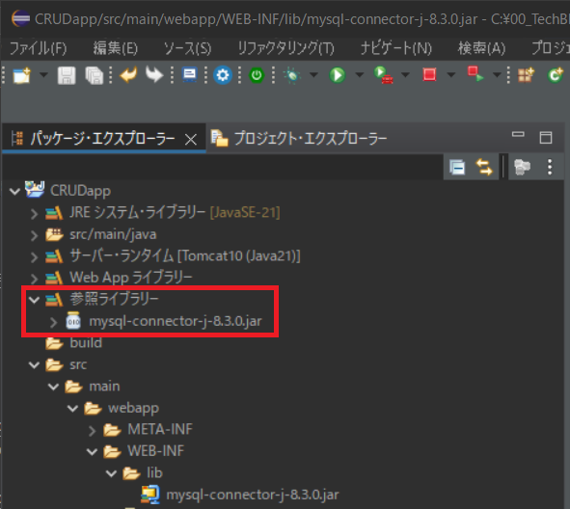Open dropdown arrow next to Run button
Viewport: 570px width, 509px height.
click(360, 75)
